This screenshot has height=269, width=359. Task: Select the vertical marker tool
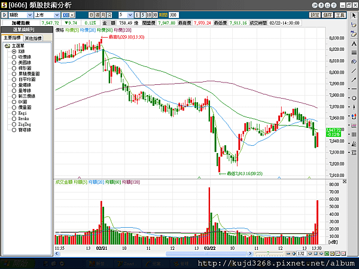click(x=354, y=107)
